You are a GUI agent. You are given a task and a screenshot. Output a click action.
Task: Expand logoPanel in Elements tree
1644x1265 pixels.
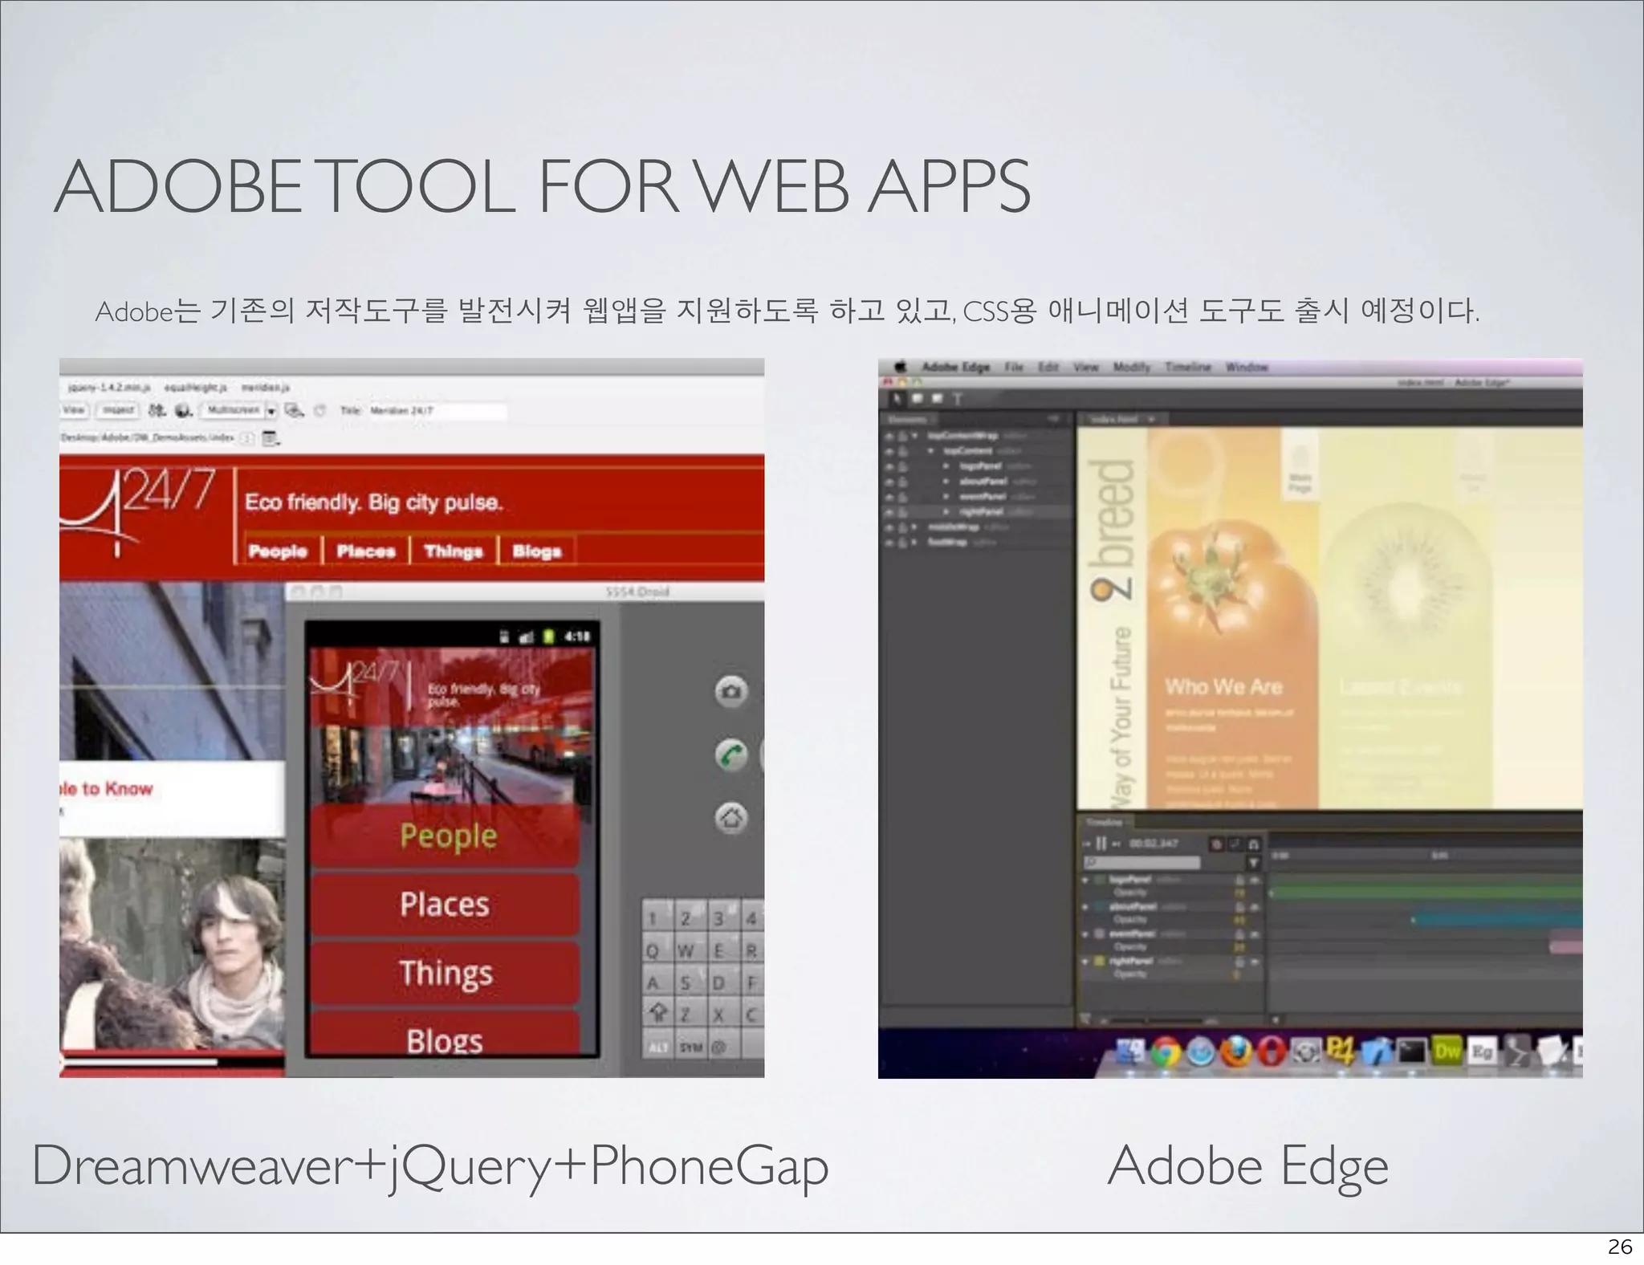point(946,466)
